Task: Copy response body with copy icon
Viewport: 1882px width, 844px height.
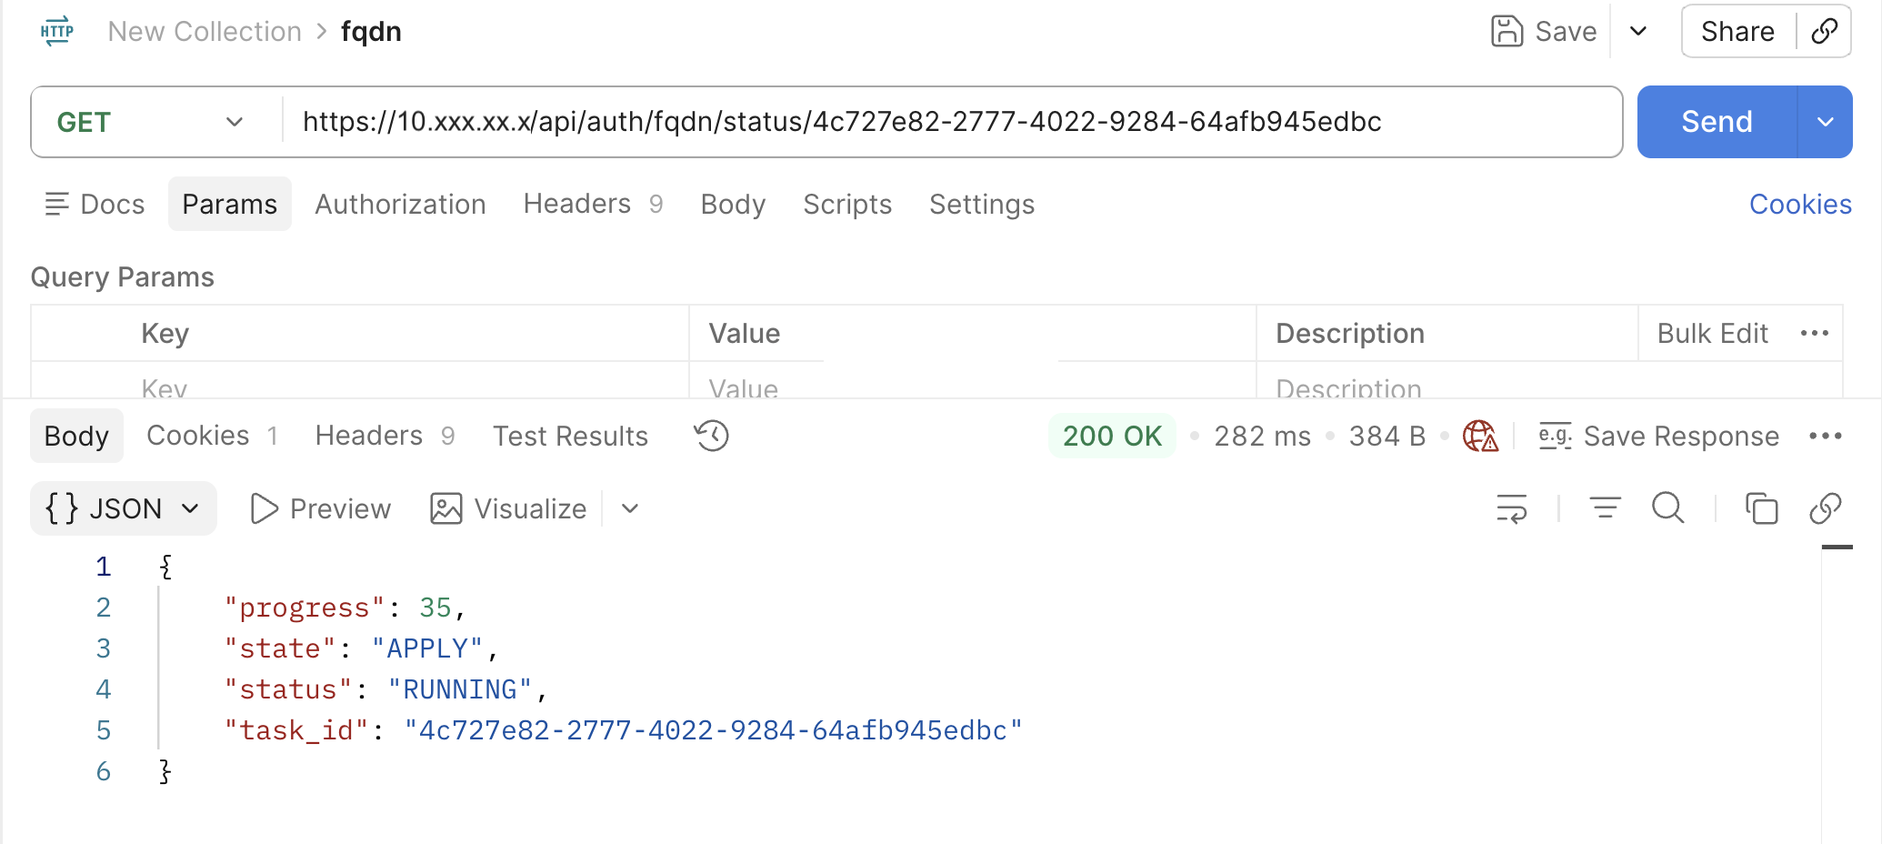Action: [1761, 508]
